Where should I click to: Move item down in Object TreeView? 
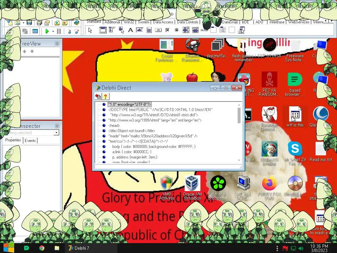32,51
